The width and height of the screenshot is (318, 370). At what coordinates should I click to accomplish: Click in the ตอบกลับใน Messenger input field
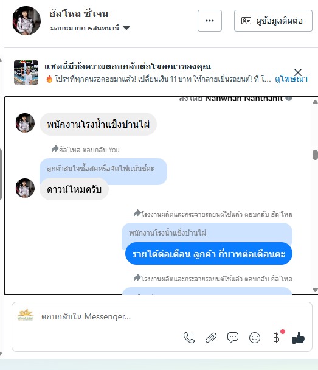coord(153,316)
